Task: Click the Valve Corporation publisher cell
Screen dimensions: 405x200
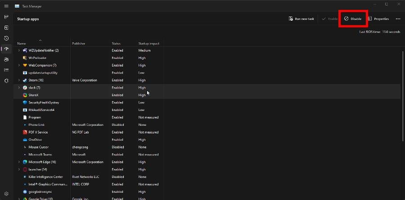Action: 85,80
